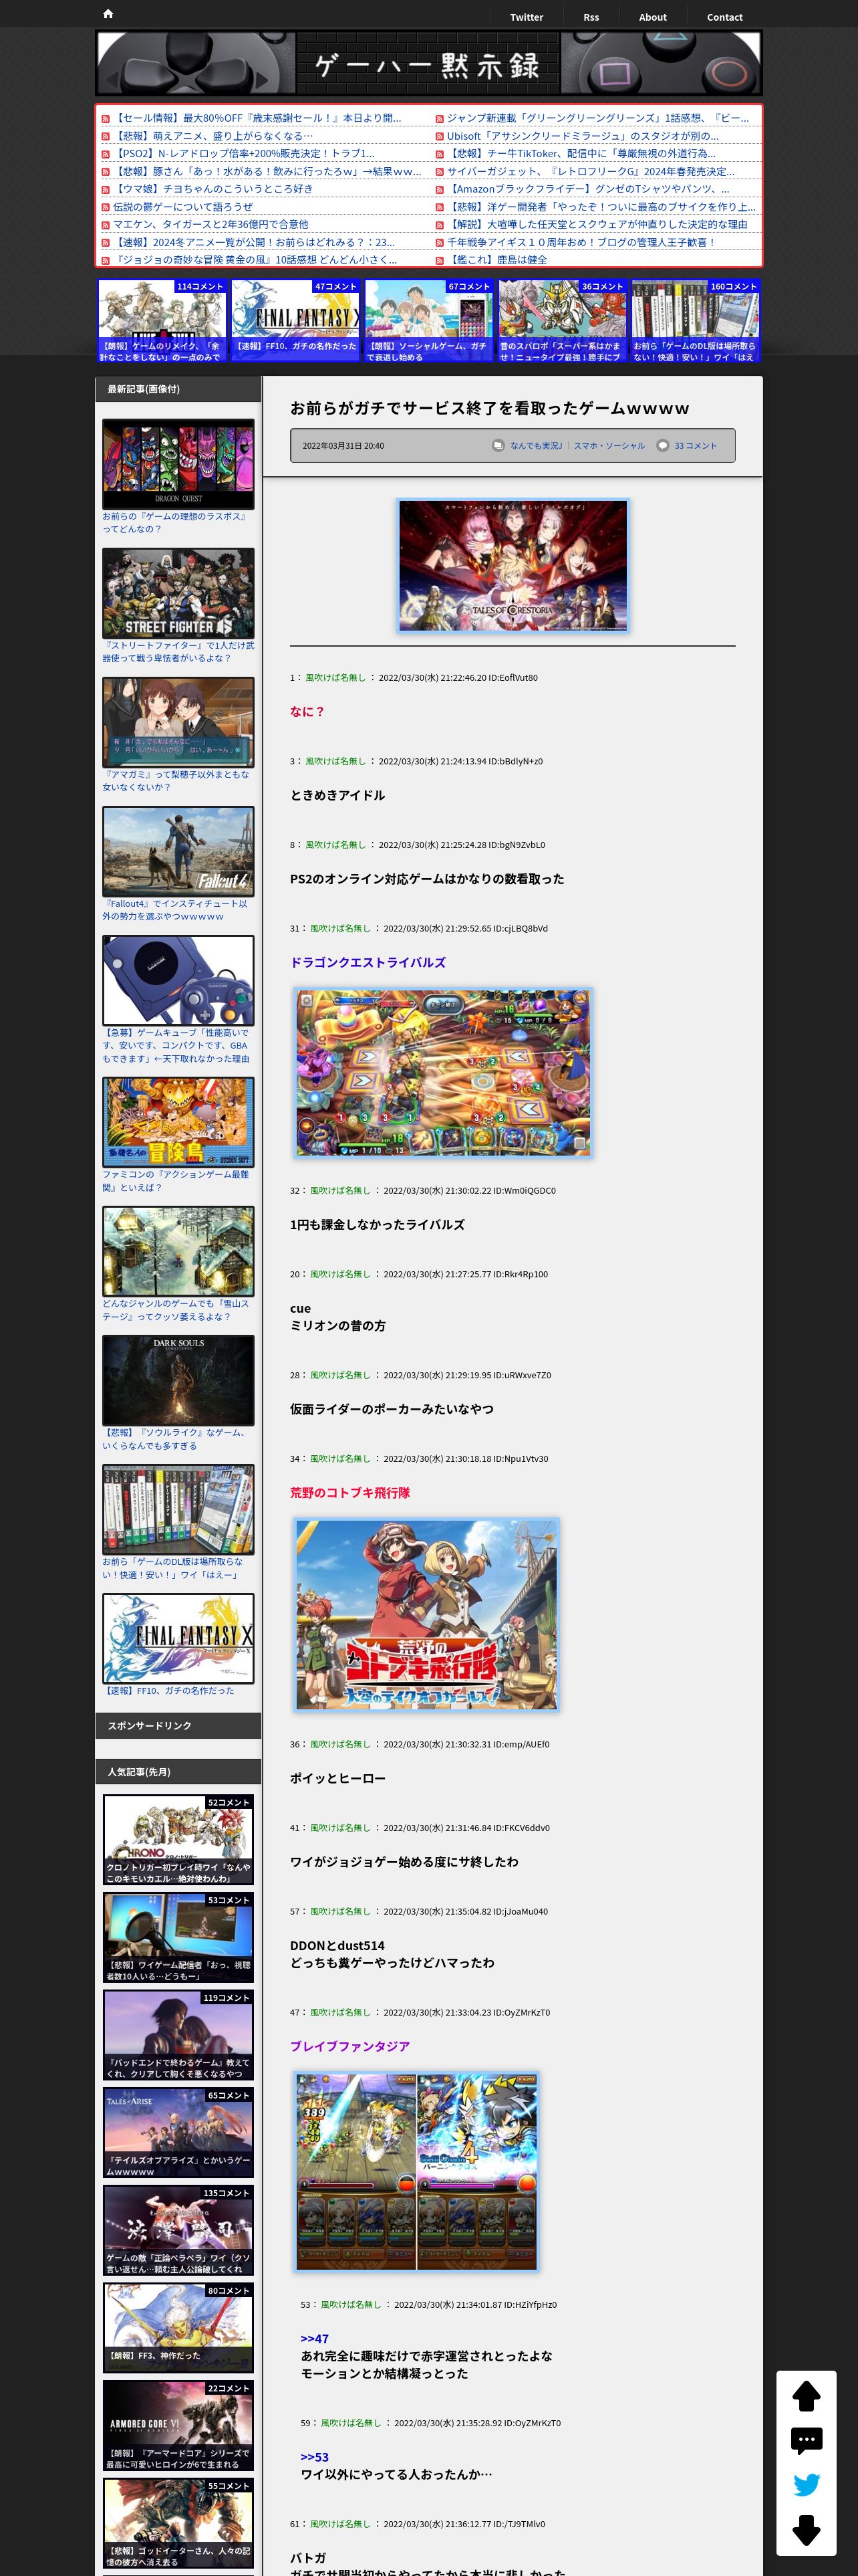The width and height of the screenshot is (858, 2576).
Task: Open the 47コメント FF10 featured thumbnail
Action: point(295,321)
